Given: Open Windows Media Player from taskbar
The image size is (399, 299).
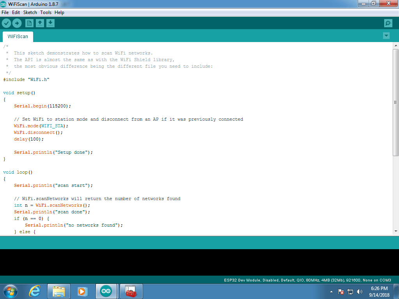Looking at the screenshot, I should click(x=82, y=291).
